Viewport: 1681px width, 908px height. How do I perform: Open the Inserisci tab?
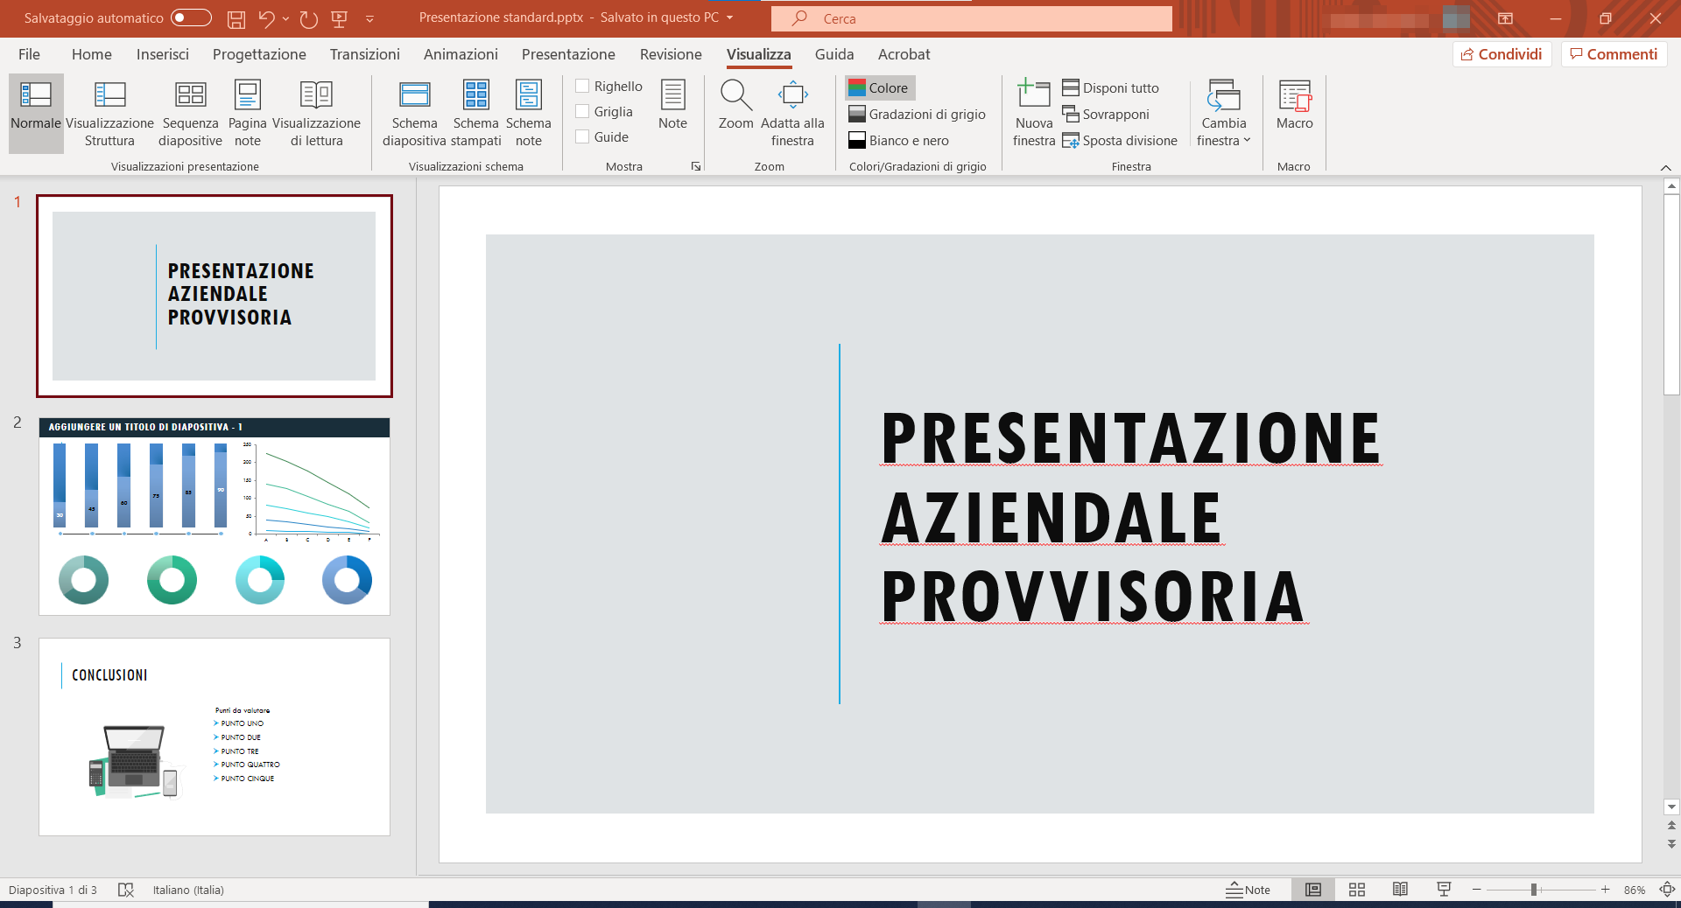click(x=162, y=54)
